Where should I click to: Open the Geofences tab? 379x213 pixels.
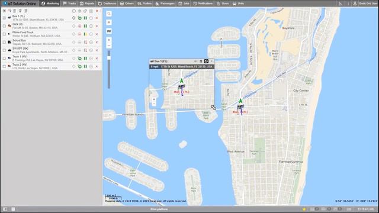tap(107, 4)
